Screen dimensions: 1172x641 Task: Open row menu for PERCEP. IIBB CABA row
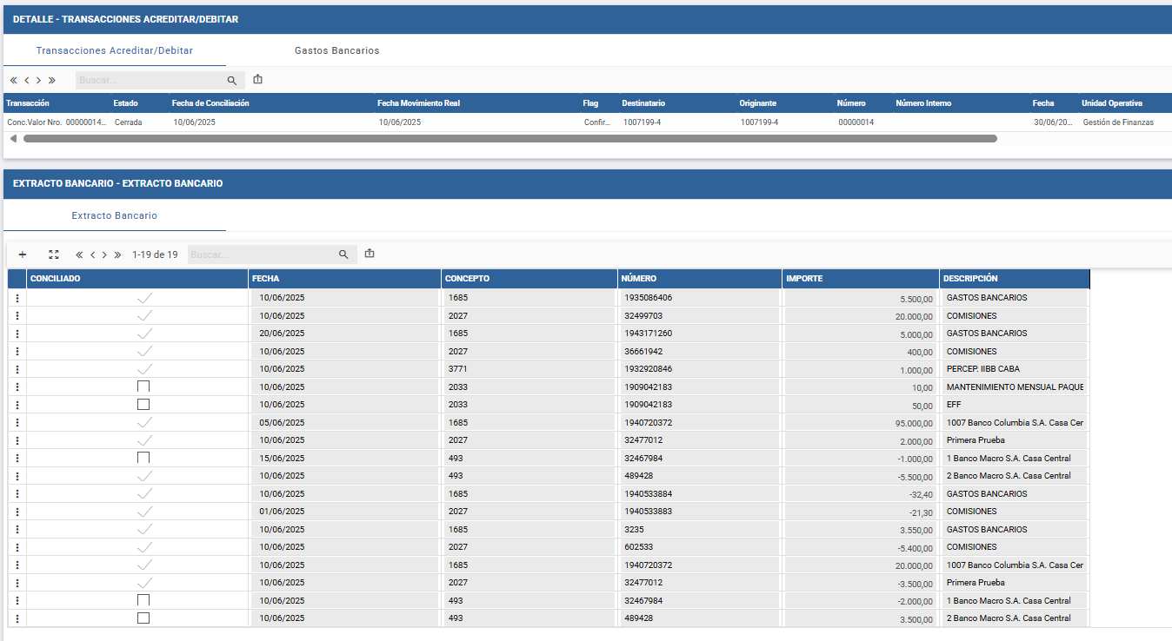[17, 369]
